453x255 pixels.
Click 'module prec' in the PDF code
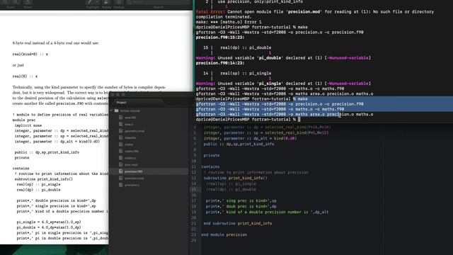tap(24, 120)
